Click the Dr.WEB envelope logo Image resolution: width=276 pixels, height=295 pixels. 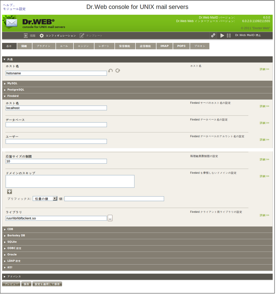[10, 22]
